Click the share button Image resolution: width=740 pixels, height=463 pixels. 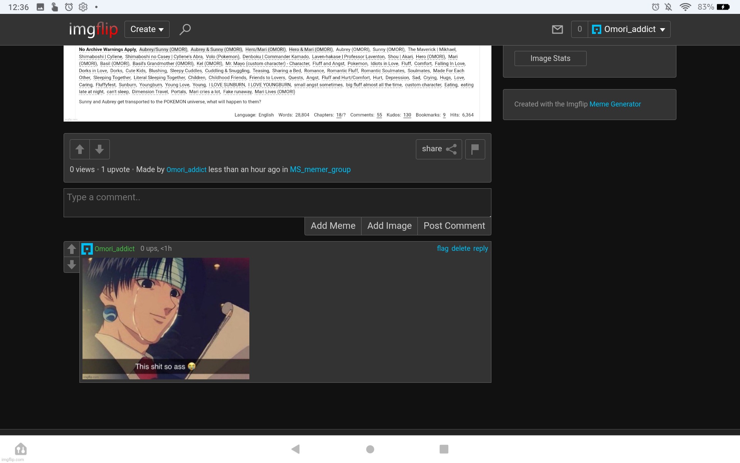[x=439, y=149]
